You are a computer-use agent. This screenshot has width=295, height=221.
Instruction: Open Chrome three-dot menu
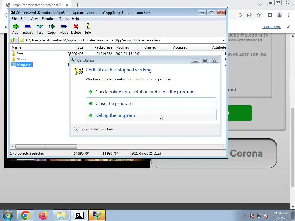pos(289,15)
